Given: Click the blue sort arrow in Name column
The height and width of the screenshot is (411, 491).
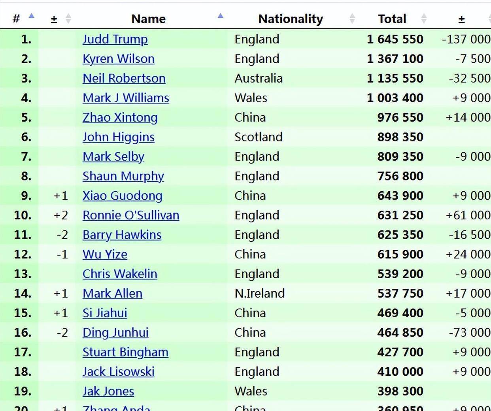Looking at the screenshot, I should point(221,16).
